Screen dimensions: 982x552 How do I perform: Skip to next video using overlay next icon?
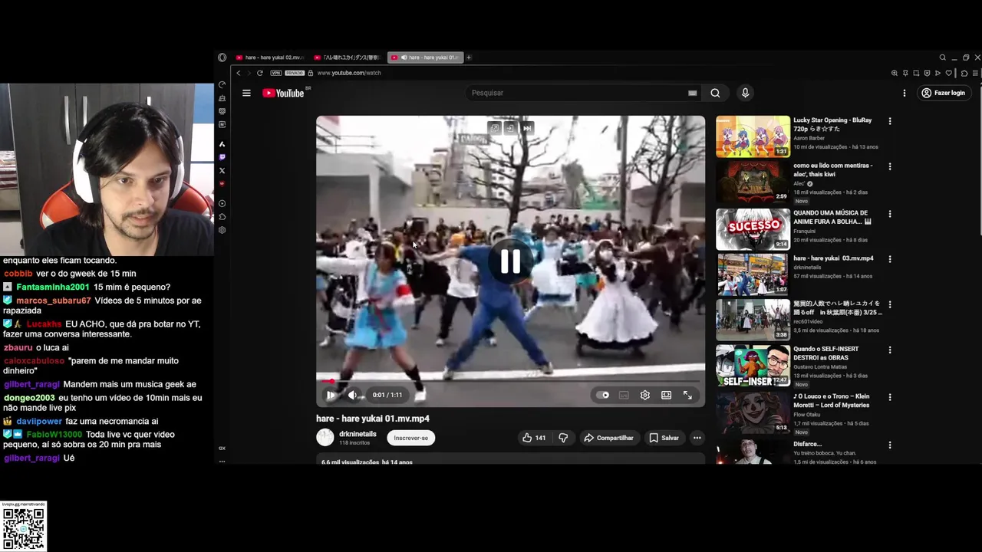pos(527,128)
